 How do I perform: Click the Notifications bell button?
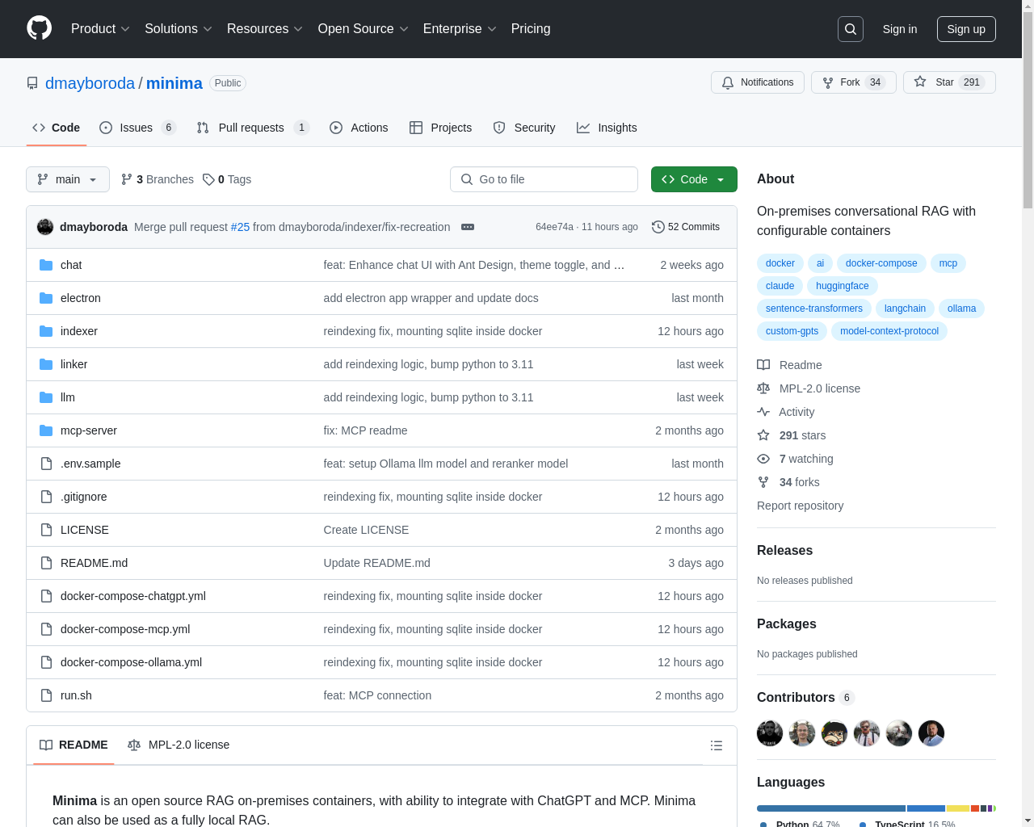click(x=758, y=82)
